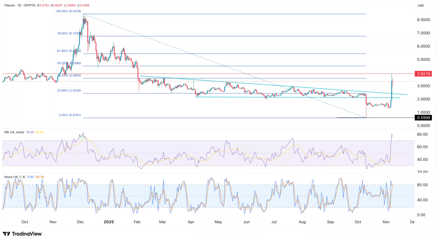Click the 2025 year marker on time axis
Viewport: 438px width, 236px height.
click(x=109, y=222)
